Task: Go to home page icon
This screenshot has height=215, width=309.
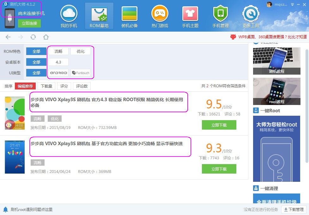Action: point(46,37)
